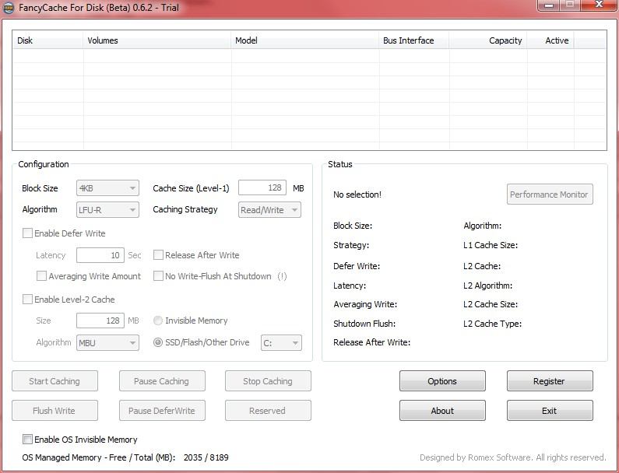Click the Active column header

coord(550,40)
